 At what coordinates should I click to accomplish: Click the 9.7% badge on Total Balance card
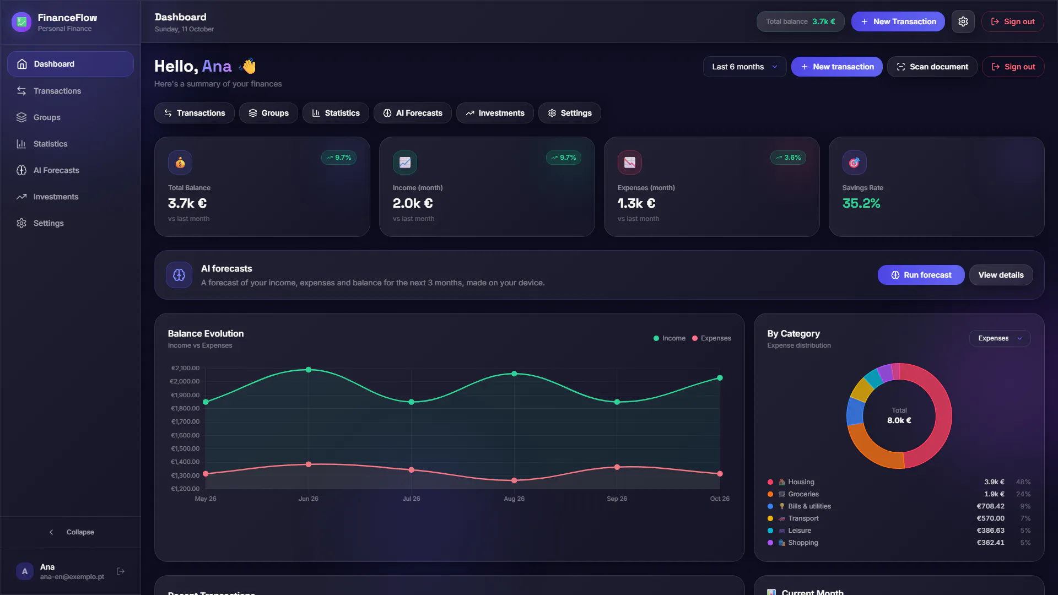pyautogui.click(x=339, y=158)
